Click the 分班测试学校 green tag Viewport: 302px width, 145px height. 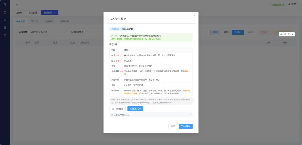278,4
